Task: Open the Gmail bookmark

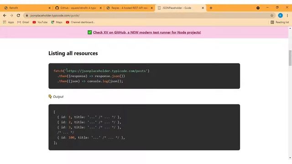Action: click(x=23, y=22)
